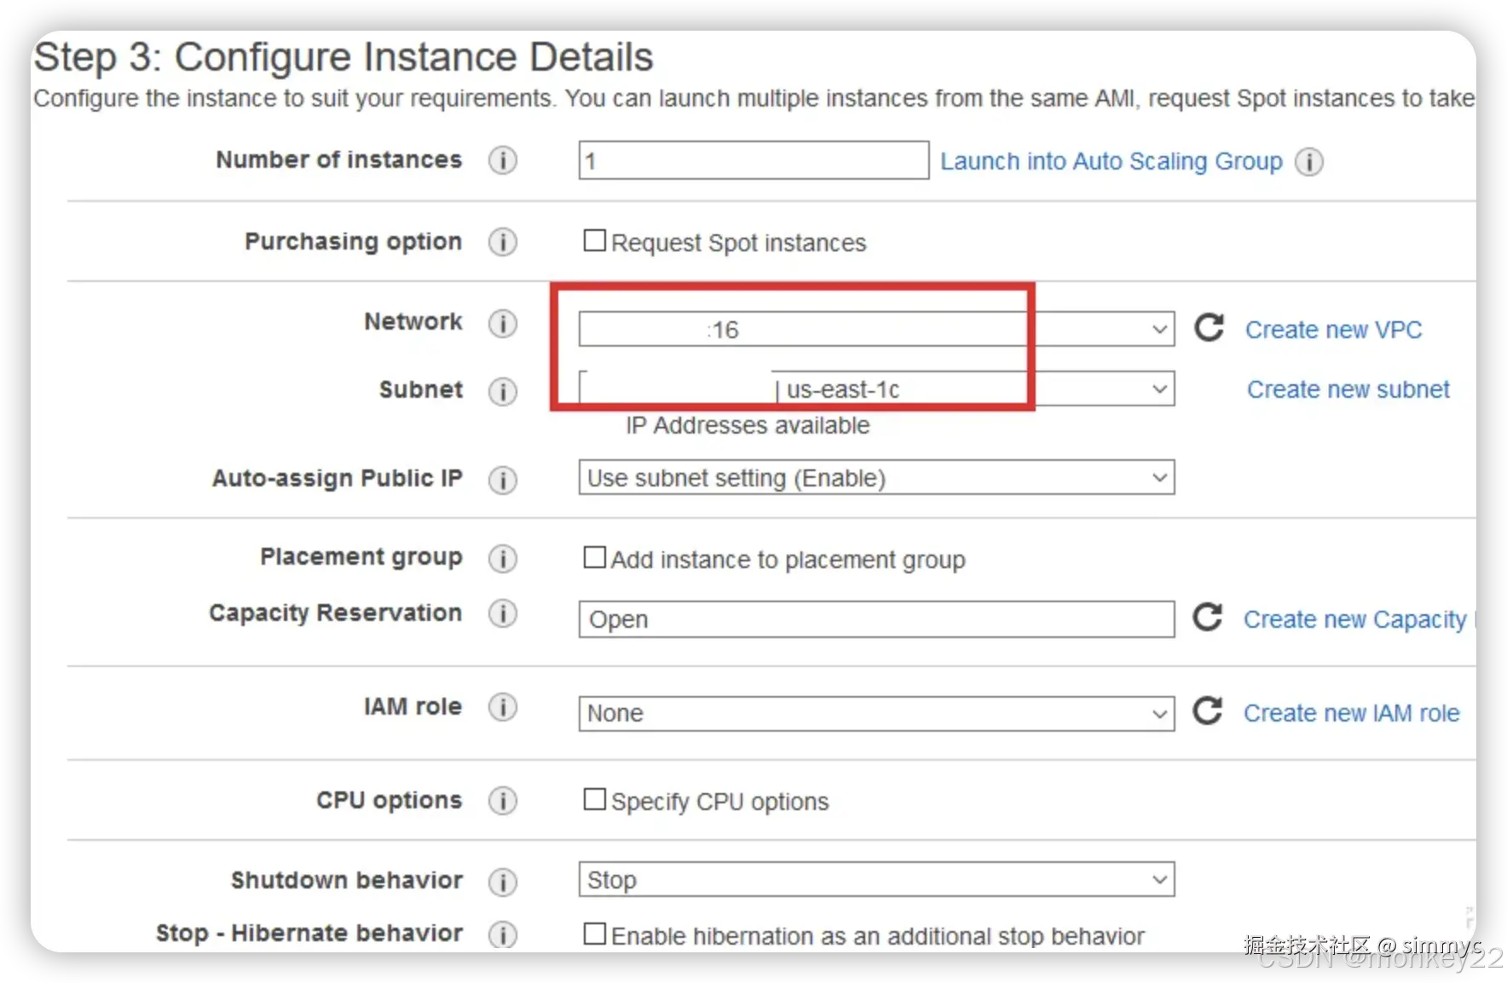Tick the Specify CPU options checkbox
1507x983 pixels.
594,800
